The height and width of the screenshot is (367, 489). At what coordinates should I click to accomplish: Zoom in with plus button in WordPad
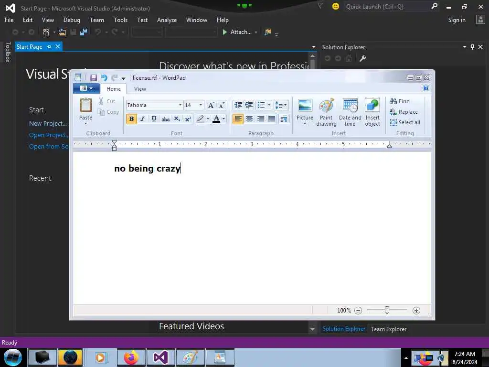[416, 311]
